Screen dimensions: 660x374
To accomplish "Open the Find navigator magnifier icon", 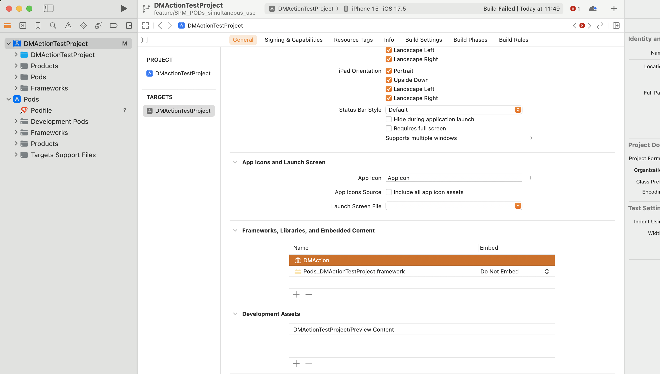I will tap(53, 26).
